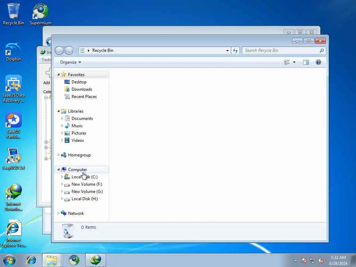This screenshot has height=267, width=356.
Task: Open New Volume (G:) drive
Action: (87, 192)
